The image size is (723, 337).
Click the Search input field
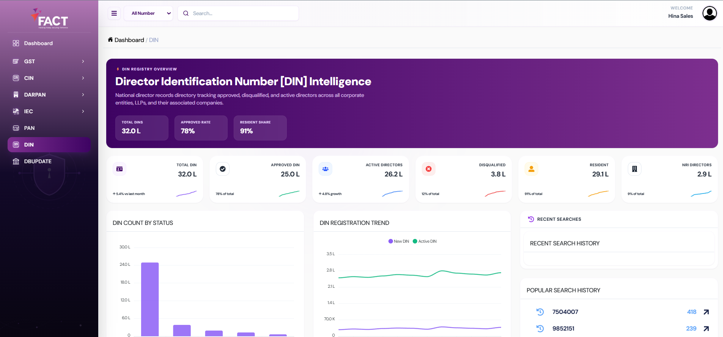(238, 13)
